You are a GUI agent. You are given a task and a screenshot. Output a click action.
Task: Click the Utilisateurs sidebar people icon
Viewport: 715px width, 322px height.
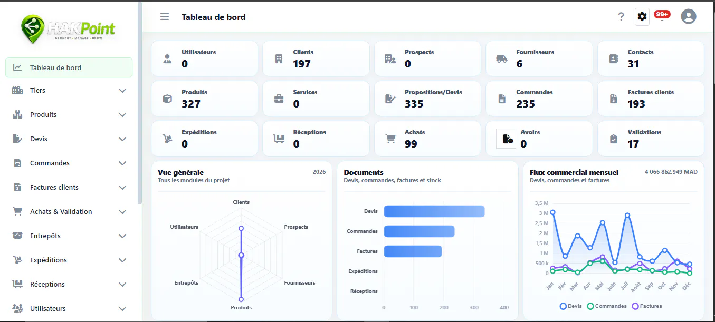17,308
